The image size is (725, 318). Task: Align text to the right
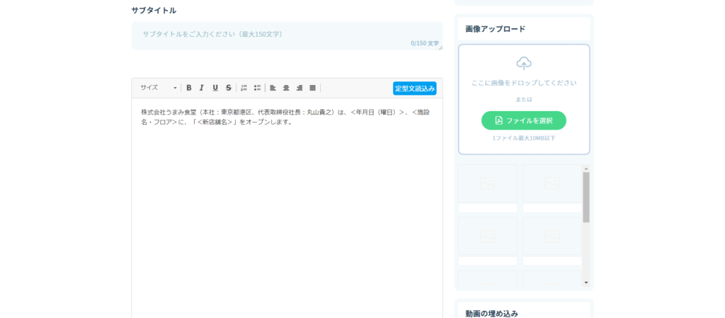(x=299, y=88)
